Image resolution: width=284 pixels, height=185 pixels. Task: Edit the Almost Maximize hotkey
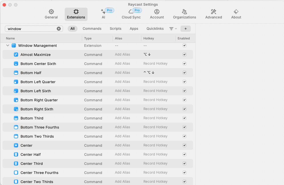point(147,54)
